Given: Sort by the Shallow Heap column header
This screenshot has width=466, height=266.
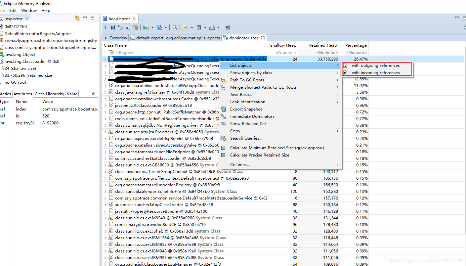Looking at the screenshot, I should [283, 45].
